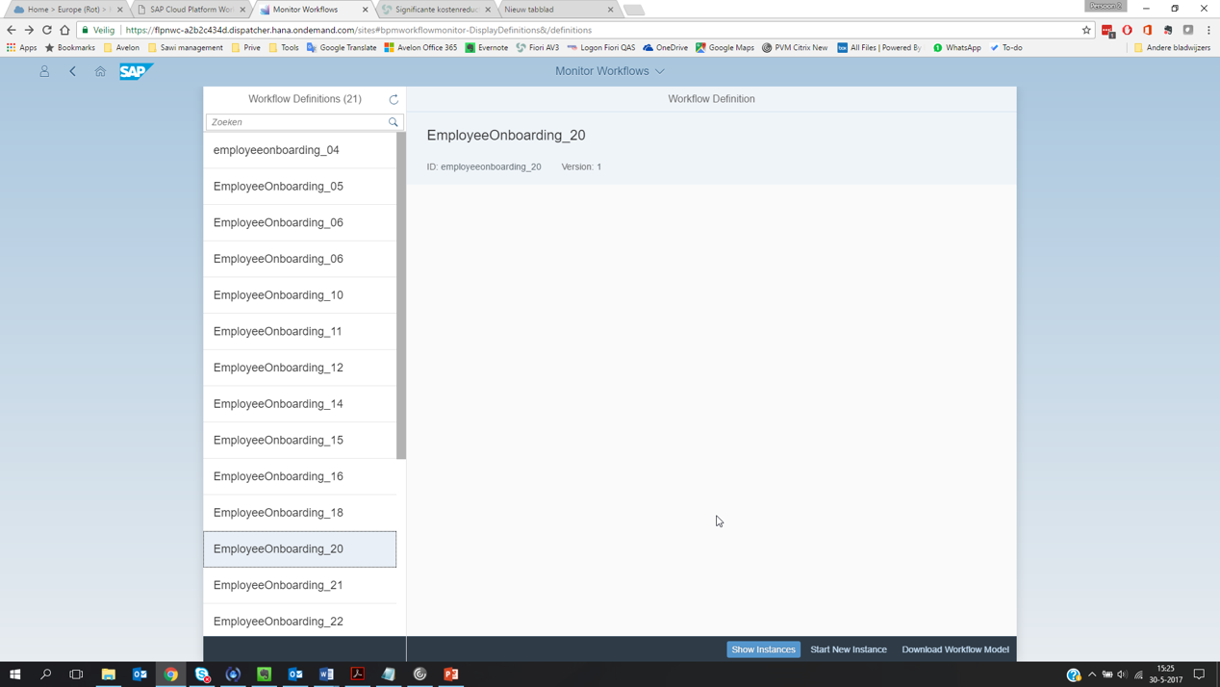Close the Monitor Workflows browser tab

(x=365, y=10)
